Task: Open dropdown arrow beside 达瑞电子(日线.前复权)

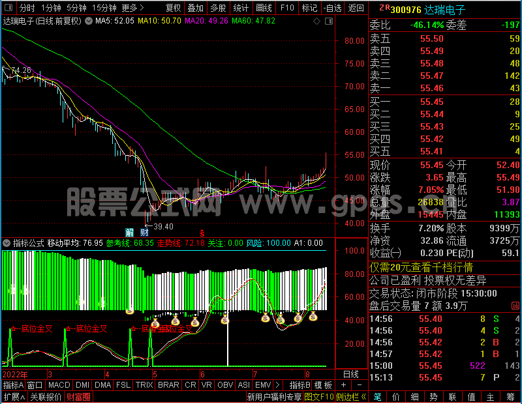Action: [x=89, y=21]
